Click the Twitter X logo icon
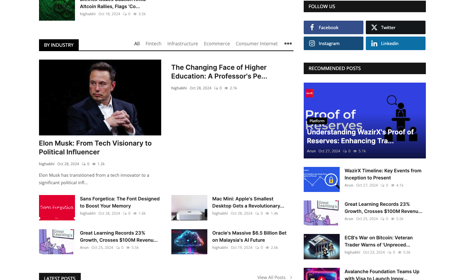 [374, 27]
